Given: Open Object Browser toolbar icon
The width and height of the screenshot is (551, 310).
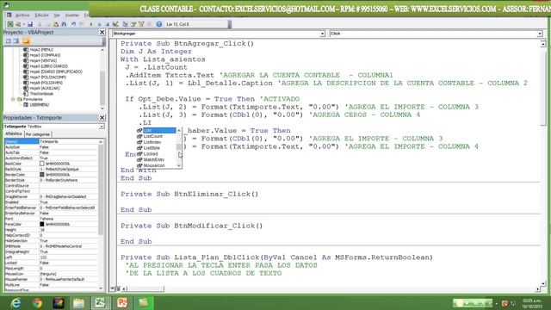Looking at the screenshot, I should (x=141, y=24).
